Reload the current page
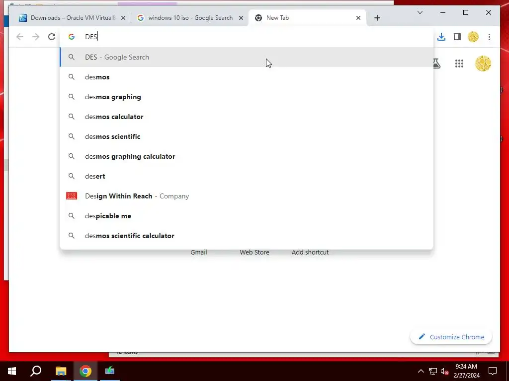 [52, 37]
